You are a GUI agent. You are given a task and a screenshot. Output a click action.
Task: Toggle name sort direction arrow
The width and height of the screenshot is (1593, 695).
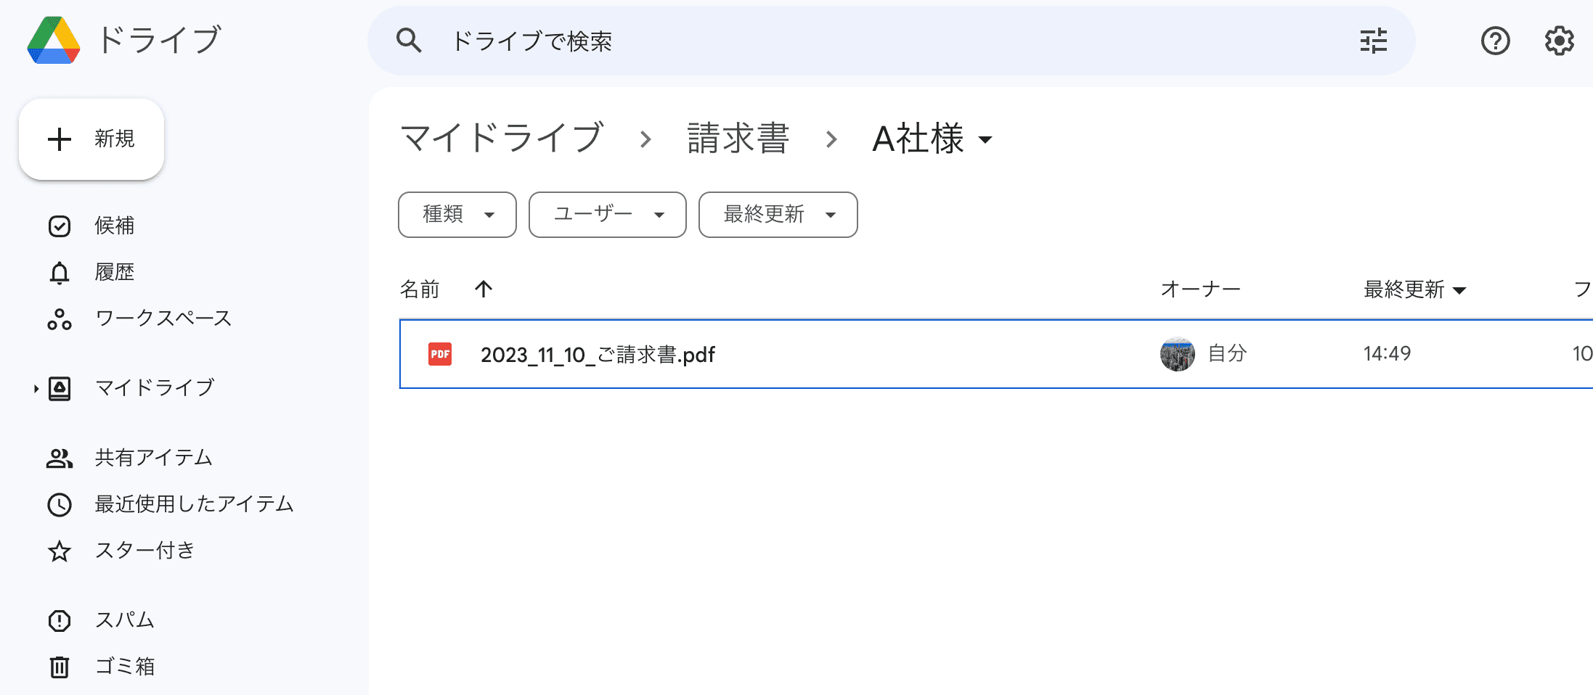point(484,289)
